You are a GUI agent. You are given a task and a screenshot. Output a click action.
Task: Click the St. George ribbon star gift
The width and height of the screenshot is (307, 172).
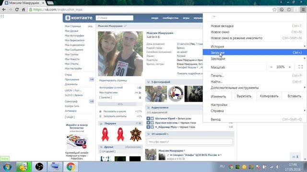pos(135,134)
